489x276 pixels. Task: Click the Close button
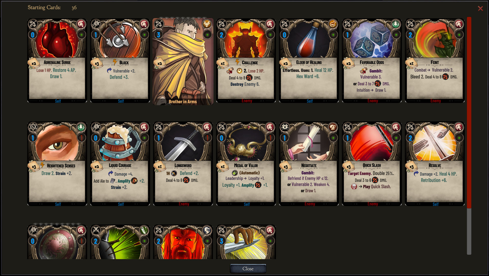[x=248, y=269]
